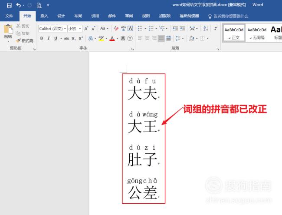The width and height of the screenshot is (282, 215).
Task: Click the Paste (粘贴) button
Action: [8, 33]
